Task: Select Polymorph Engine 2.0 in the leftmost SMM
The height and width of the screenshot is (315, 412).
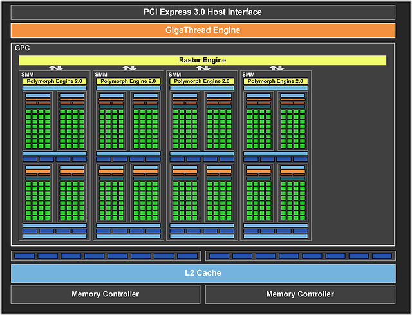Action: tap(55, 81)
